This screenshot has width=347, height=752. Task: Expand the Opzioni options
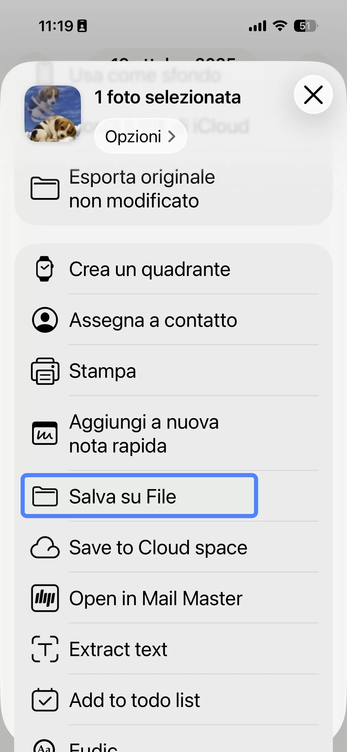[x=140, y=136]
